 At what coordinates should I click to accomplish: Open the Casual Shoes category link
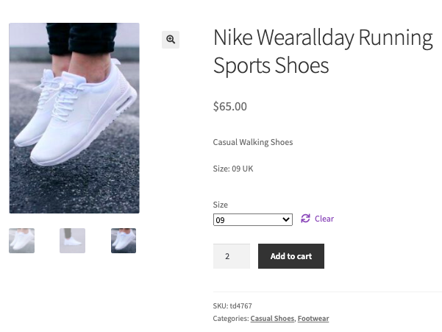(272, 319)
